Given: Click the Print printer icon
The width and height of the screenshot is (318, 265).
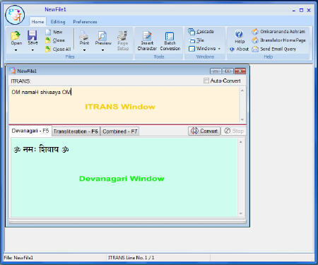Looking at the screenshot, I should [x=84, y=35].
